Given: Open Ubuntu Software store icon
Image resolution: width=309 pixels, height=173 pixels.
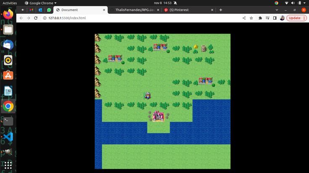Looking at the screenshot, I should 8,75.
